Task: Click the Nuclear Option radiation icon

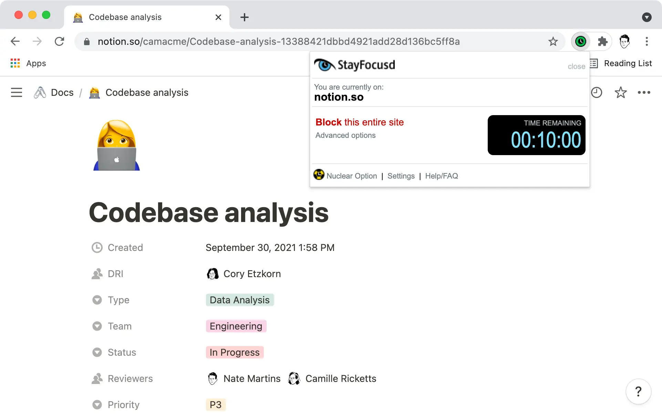Action: (319, 175)
